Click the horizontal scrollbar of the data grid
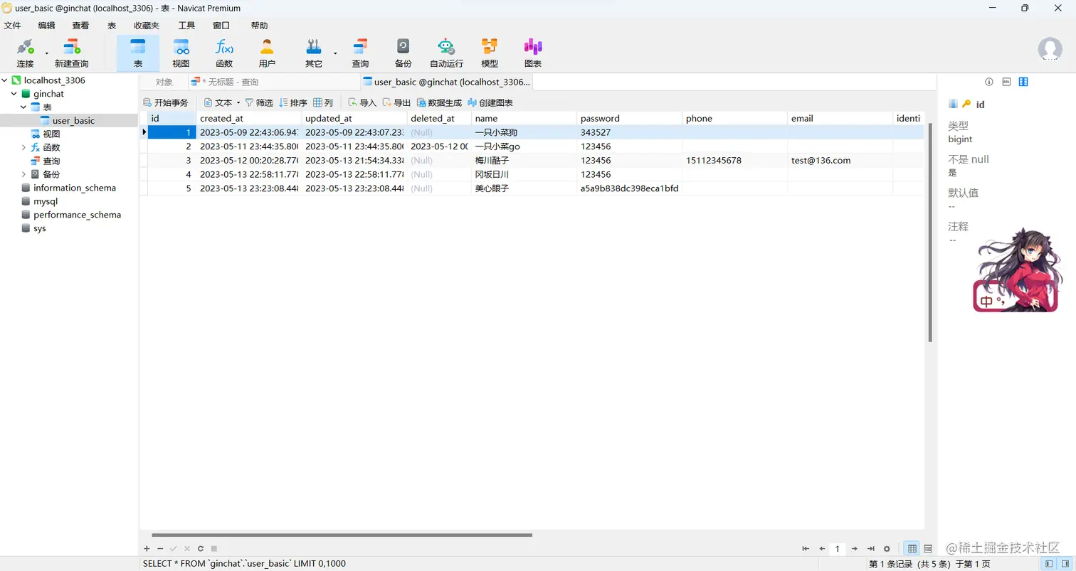Screen dimensions: 1076x571 pyautogui.click(x=342, y=535)
